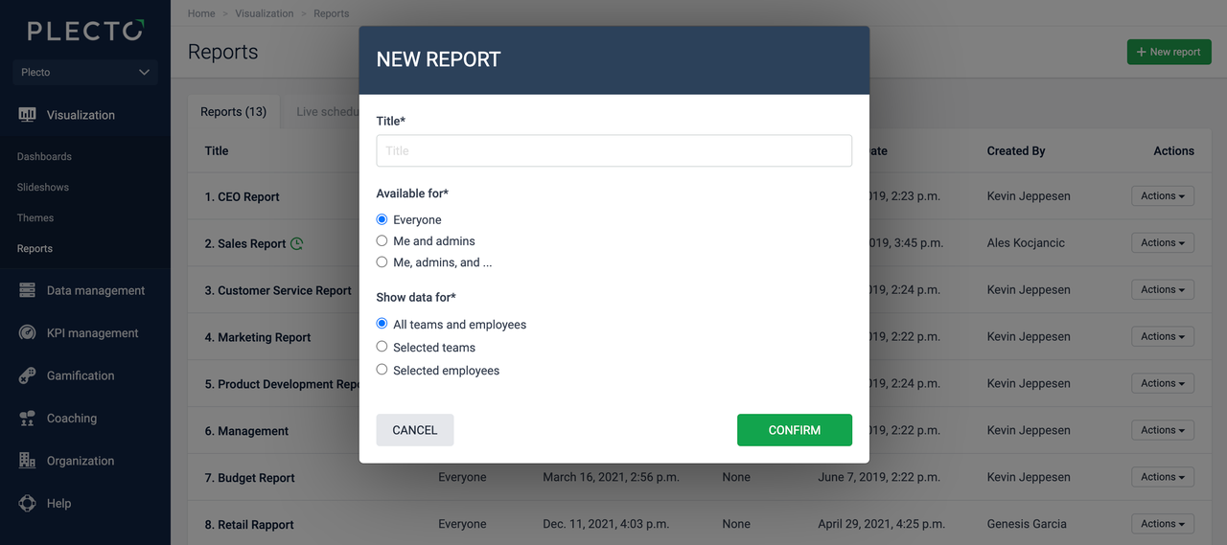Click the Coaching sidebar icon
This screenshot has height=545, width=1227.
tap(27, 419)
